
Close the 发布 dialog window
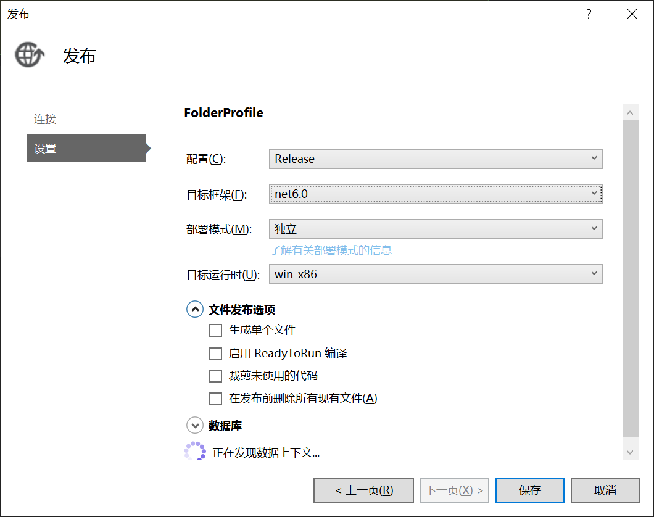tap(632, 14)
